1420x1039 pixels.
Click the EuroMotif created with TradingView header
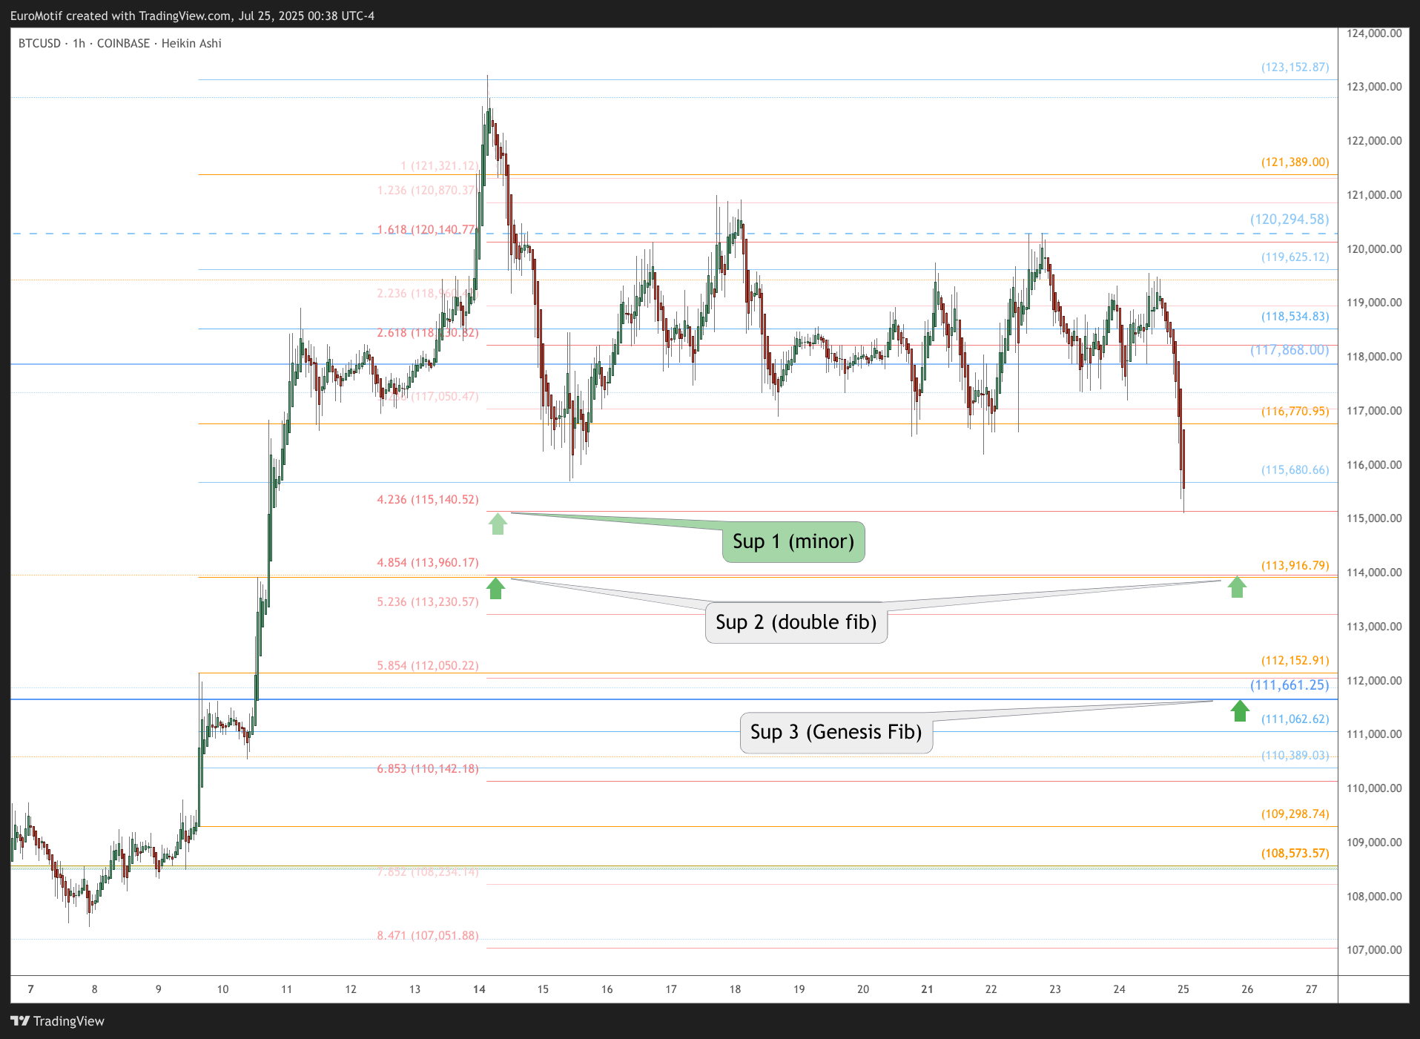[192, 16]
